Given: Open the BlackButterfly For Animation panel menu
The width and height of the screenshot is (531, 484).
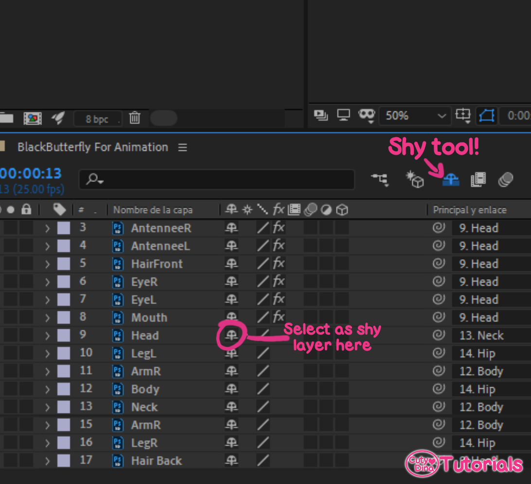Looking at the screenshot, I should point(182,147).
